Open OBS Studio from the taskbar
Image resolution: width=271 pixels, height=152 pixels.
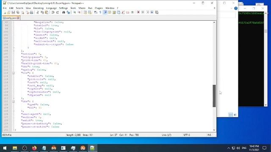coord(25,148)
